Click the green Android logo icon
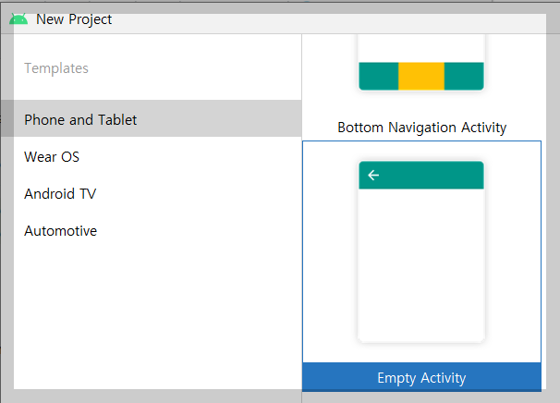Image resolution: width=560 pixels, height=403 pixels. click(18, 19)
